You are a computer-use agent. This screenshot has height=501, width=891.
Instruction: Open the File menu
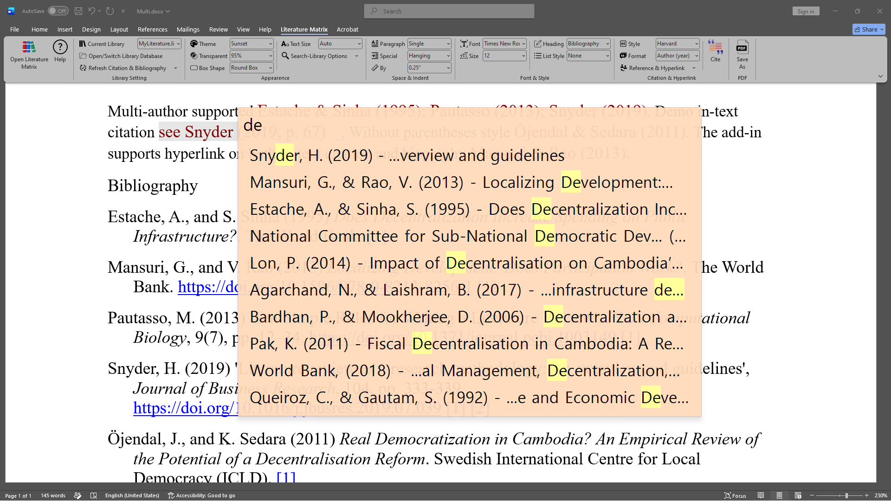click(14, 29)
